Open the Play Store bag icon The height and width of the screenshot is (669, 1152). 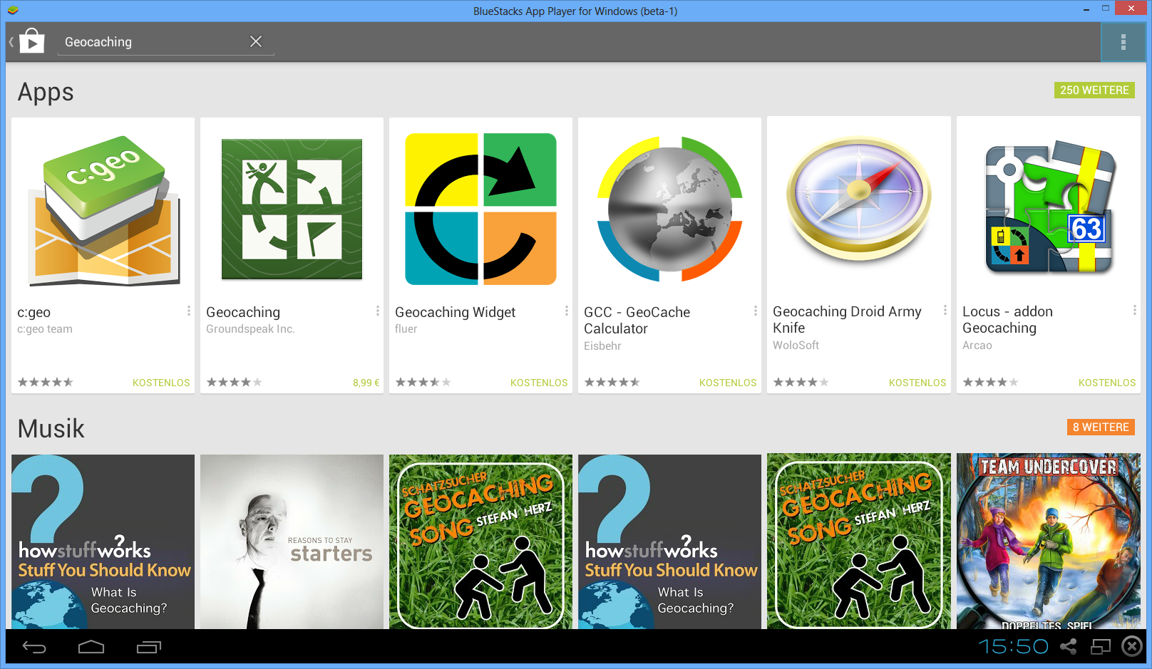pos(31,41)
